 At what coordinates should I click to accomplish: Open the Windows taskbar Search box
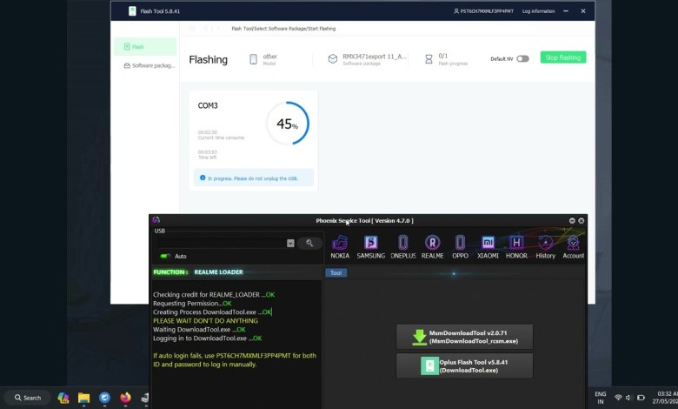[x=28, y=398]
